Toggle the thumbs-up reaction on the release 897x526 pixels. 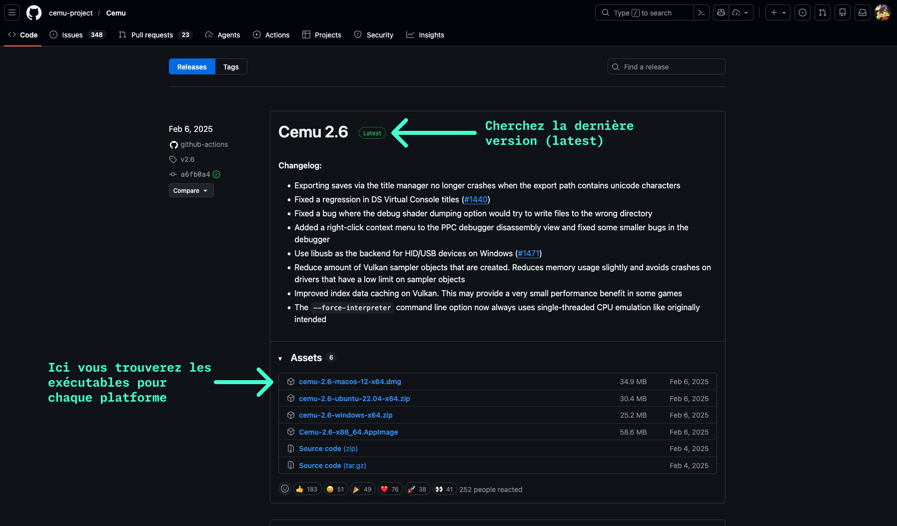click(306, 489)
